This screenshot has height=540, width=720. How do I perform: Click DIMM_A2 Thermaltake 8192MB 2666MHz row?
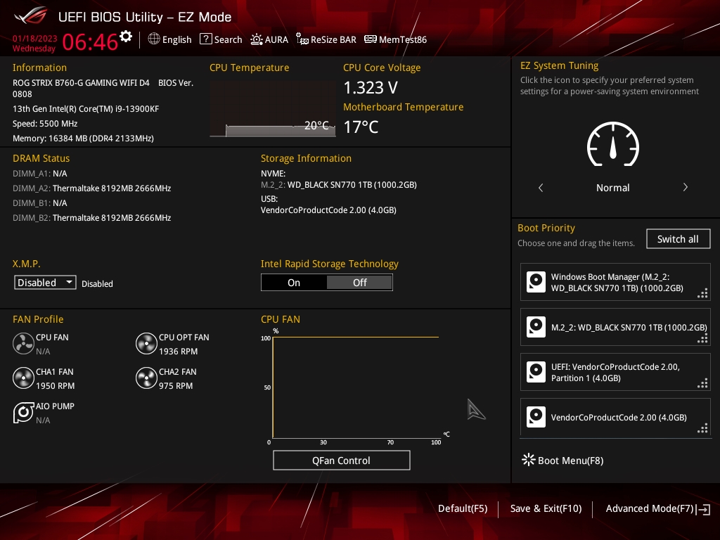(92, 188)
